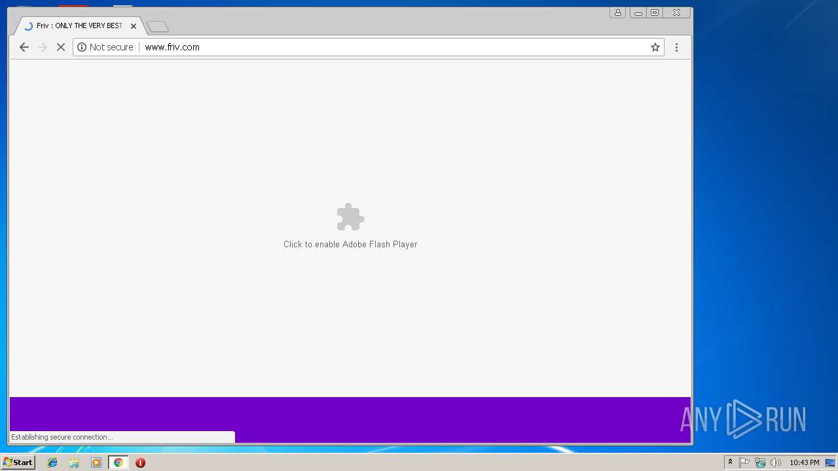Click the Flash plugin puzzle icon
The height and width of the screenshot is (471, 838).
[350, 217]
